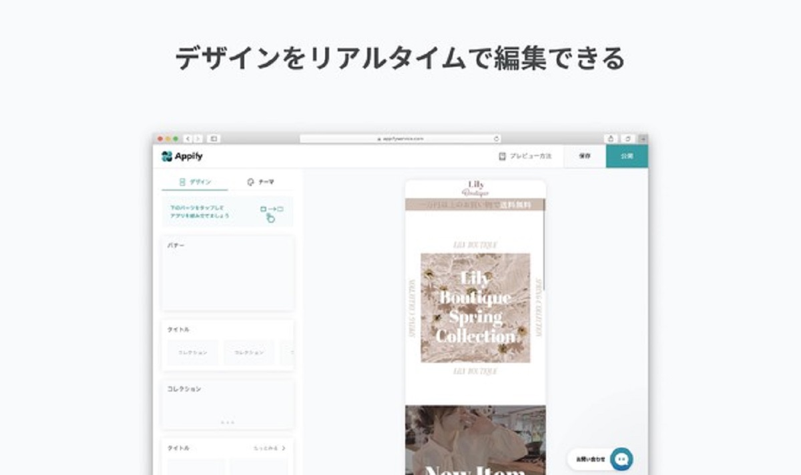Viewport: 801px width, 475px height.
Task: Switch to the テーマ tab
Action: [x=260, y=181]
